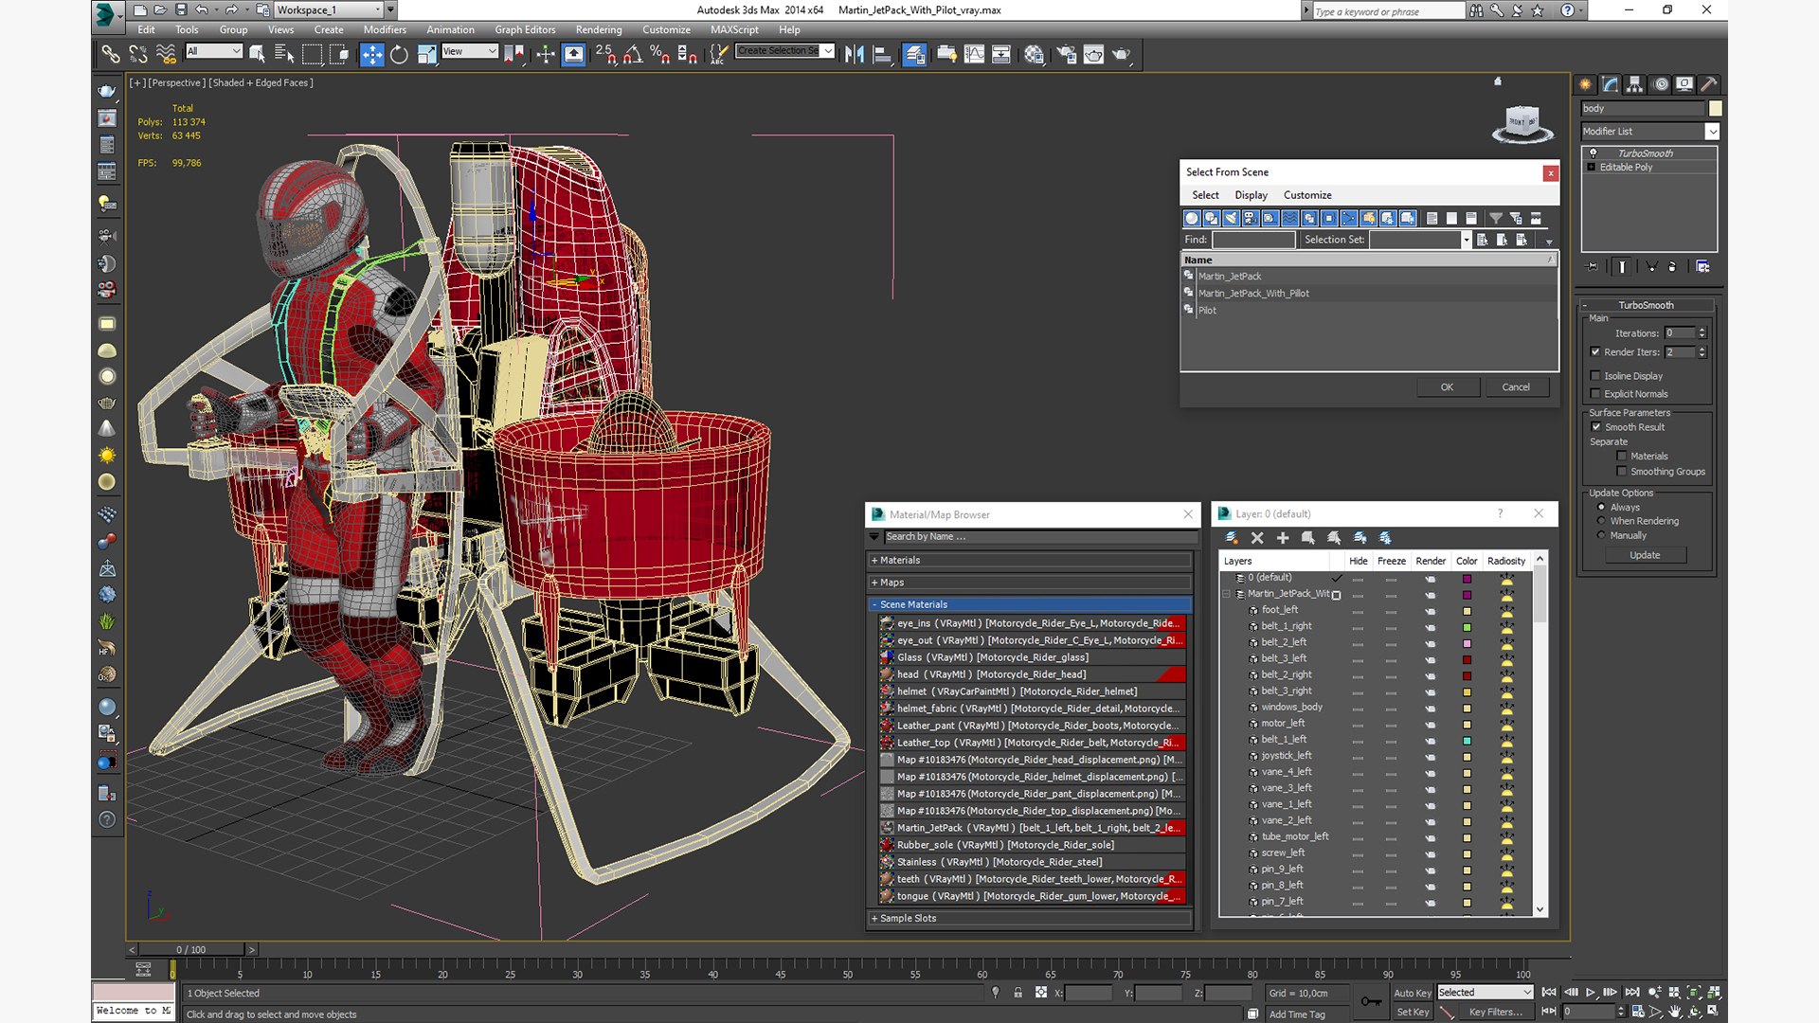Activate the Select and Rotate tool
The image size is (1819, 1023).
point(399,55)
